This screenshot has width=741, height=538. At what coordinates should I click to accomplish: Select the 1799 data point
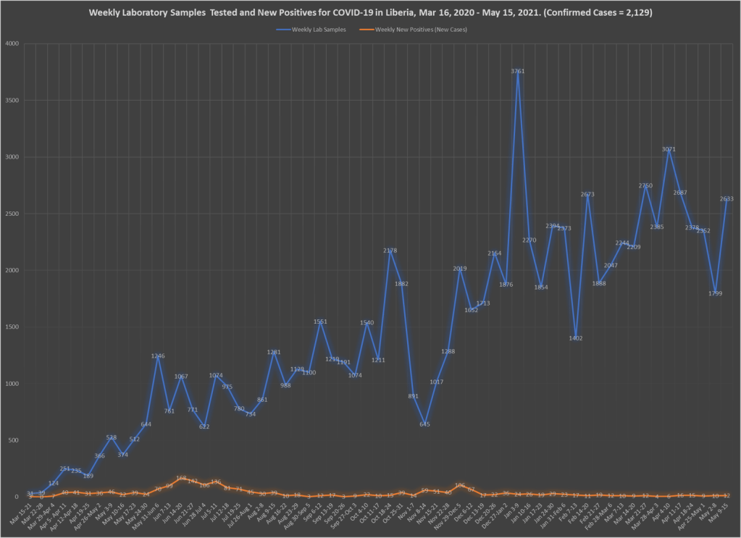pos(716,293)
